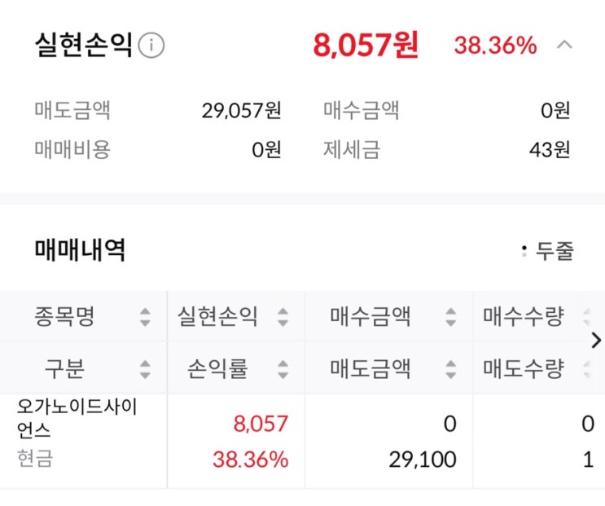Toggle the 두줄 row display option
605x506 pixels.
coord(548,252)
